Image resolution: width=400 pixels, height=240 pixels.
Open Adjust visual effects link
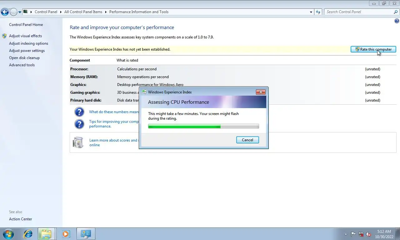click(25, 36)
